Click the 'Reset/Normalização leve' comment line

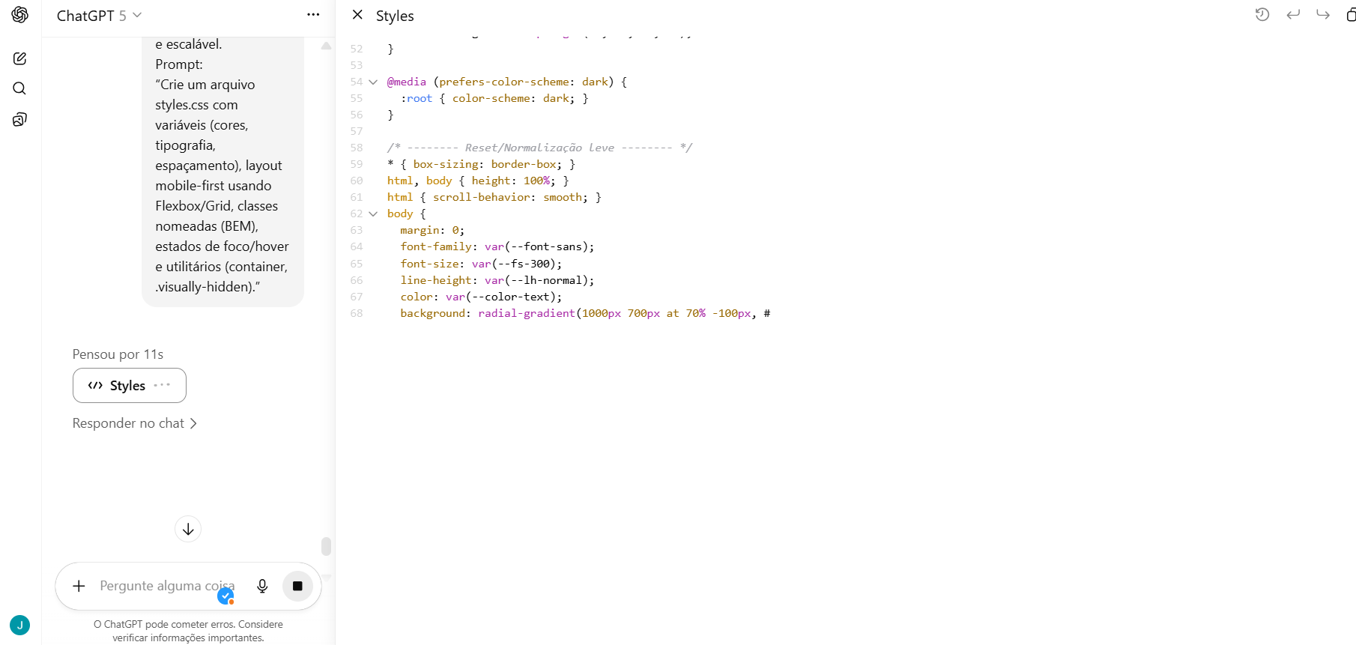click(539, 148)
